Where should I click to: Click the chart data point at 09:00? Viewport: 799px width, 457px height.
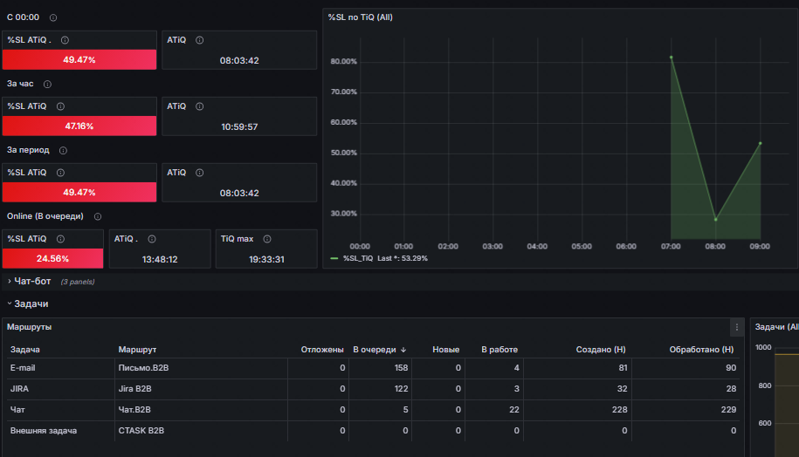[761, 144]
